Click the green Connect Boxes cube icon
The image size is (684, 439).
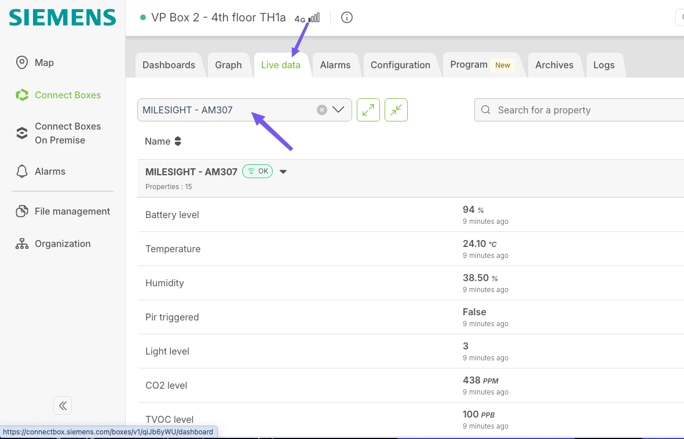click(x=22, y=95)
